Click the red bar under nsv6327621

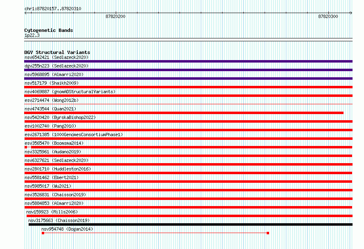[x=188, y=164]
